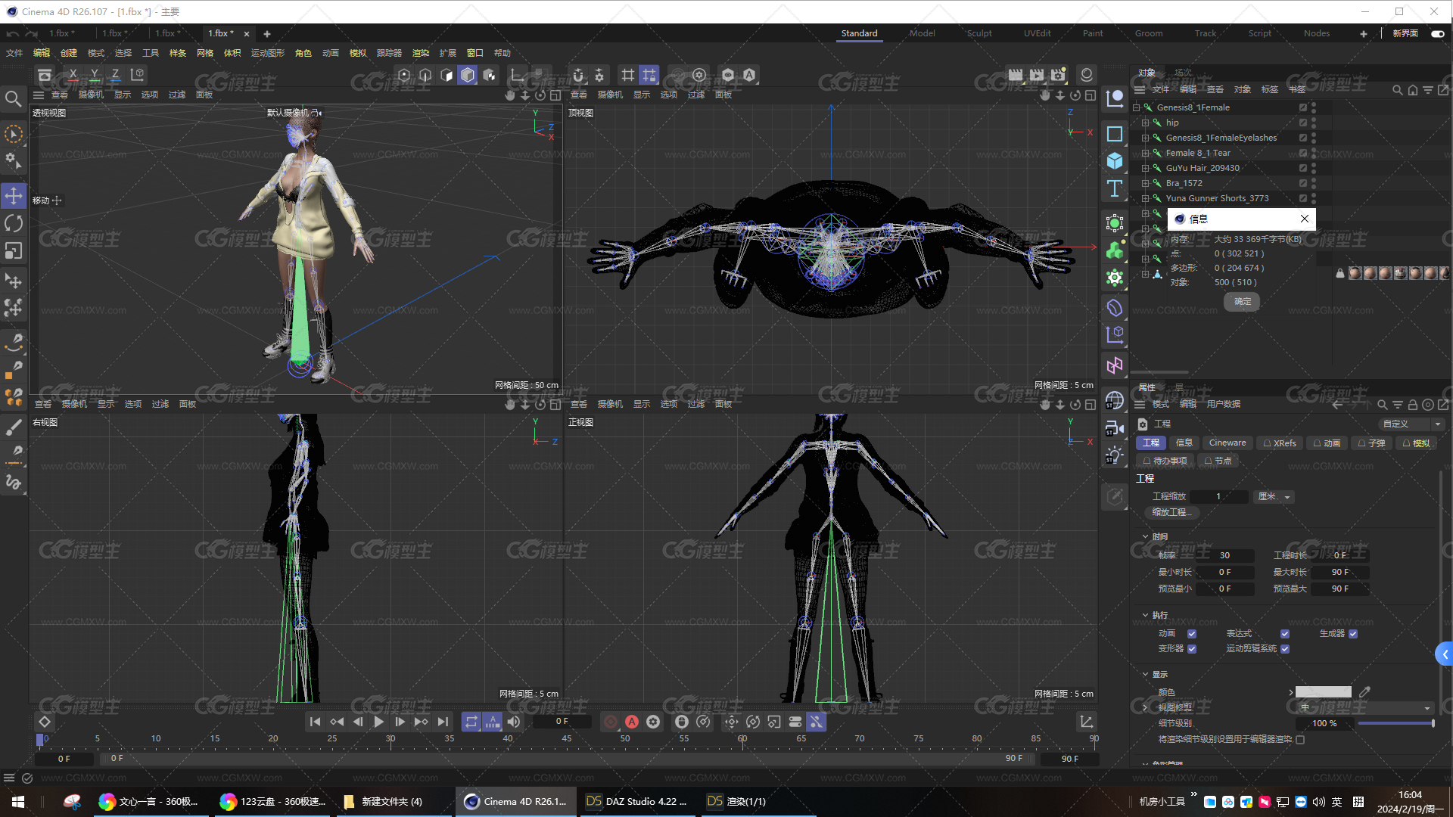Image resolution: width=1453 pixels, height=817 pixels.
Task: Open the 渲染 menu
Action: pos(420,53)
